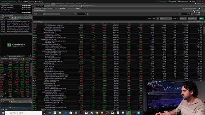The width and height of the screenshot is (205, 115).
Task: Open Support/Chat in the top bar
Action: pyautogui.click(x=183, y=1)
